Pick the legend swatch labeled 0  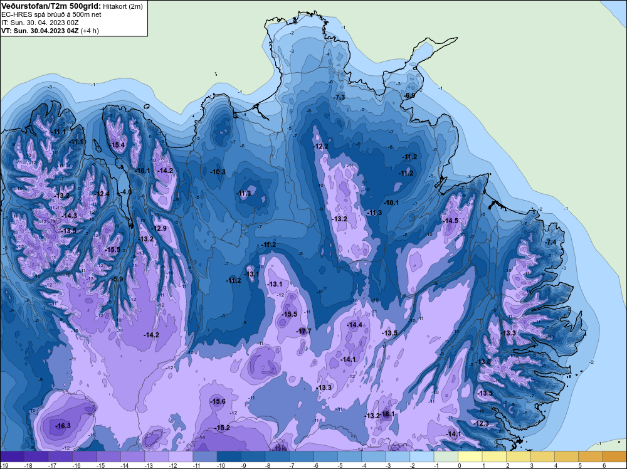click(470, 456)
